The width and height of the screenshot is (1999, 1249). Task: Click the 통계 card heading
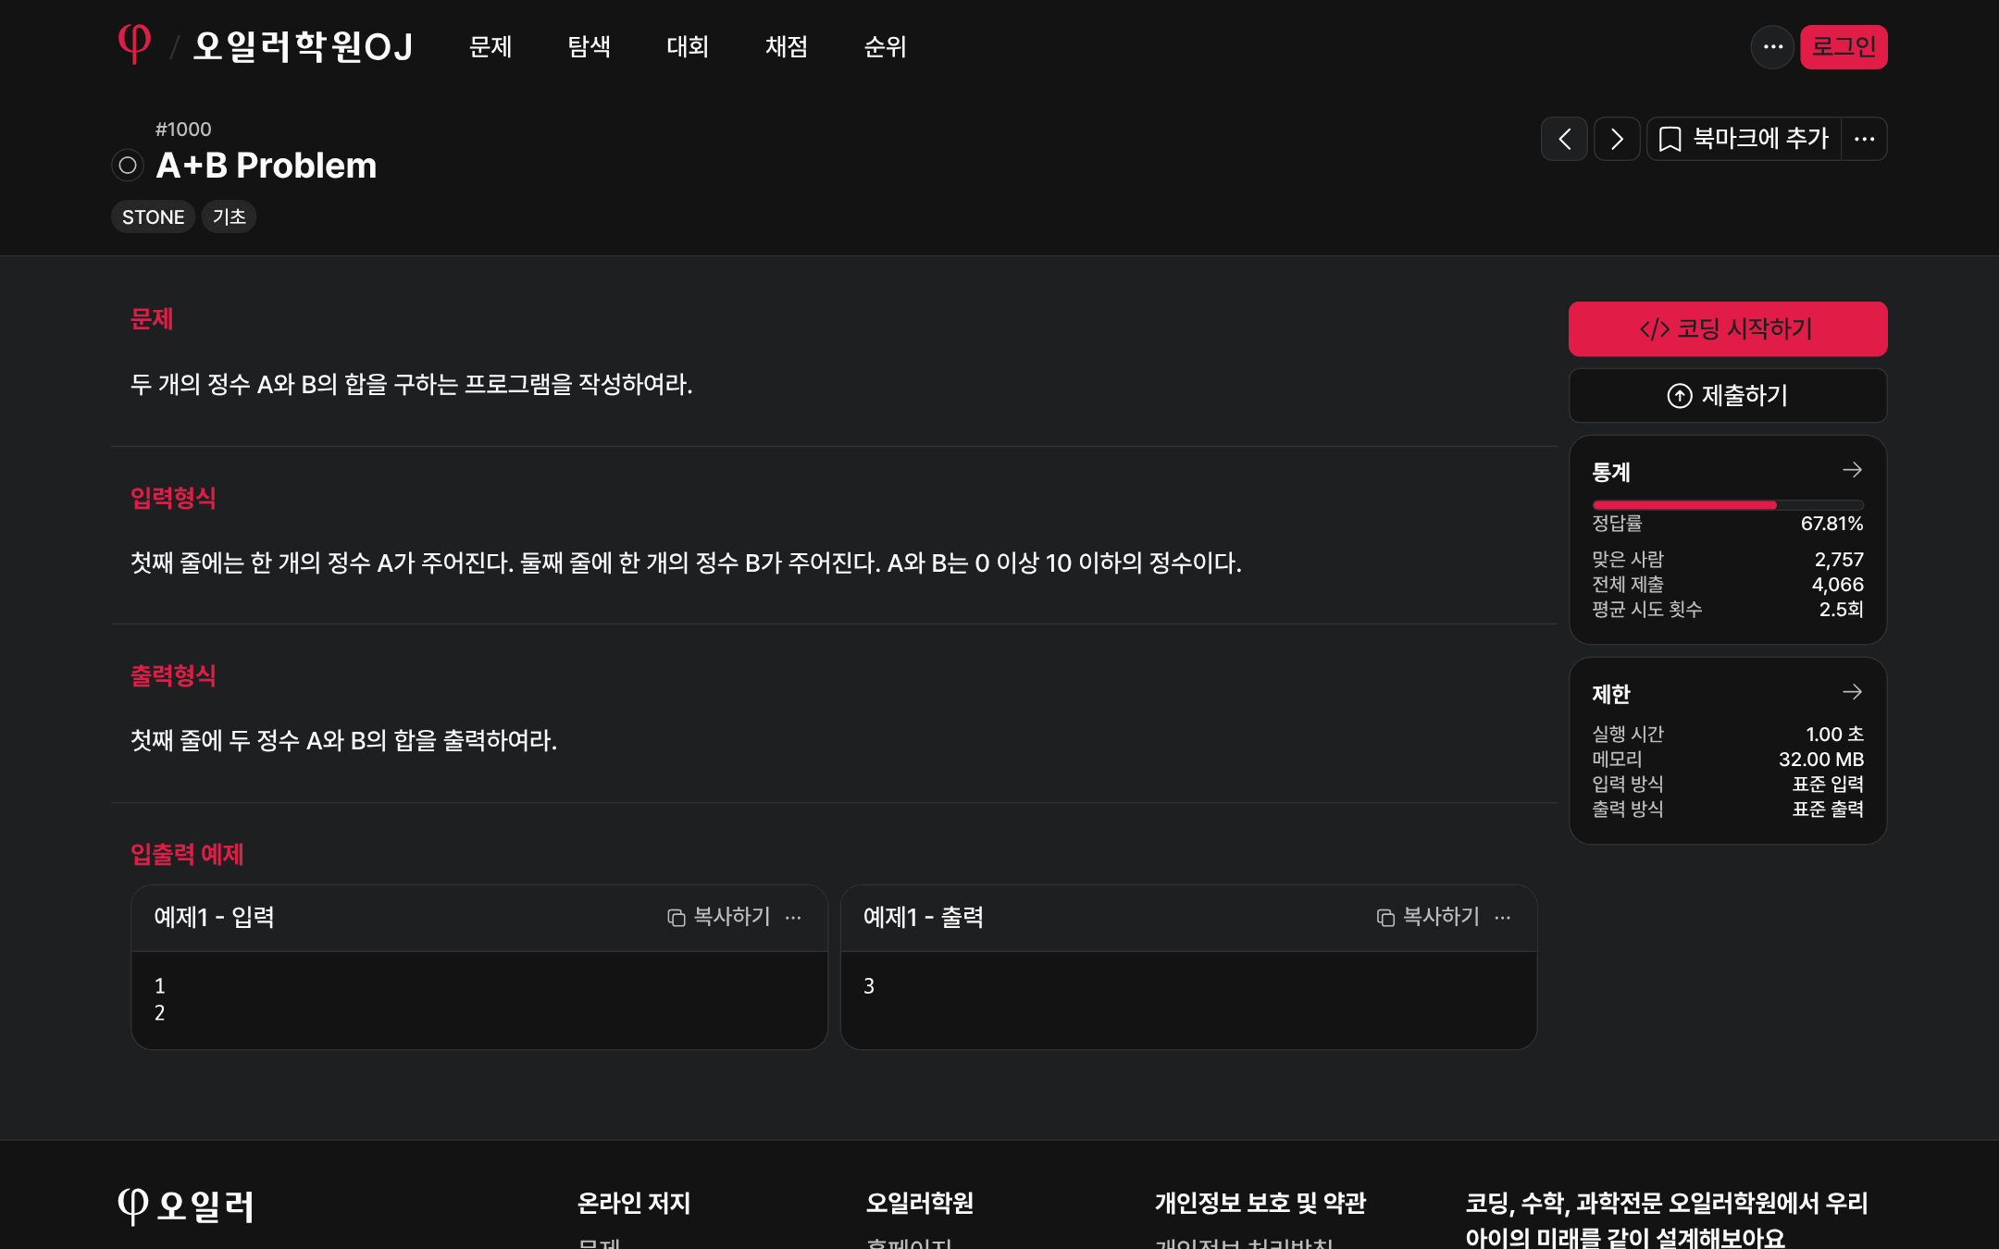1610,472
